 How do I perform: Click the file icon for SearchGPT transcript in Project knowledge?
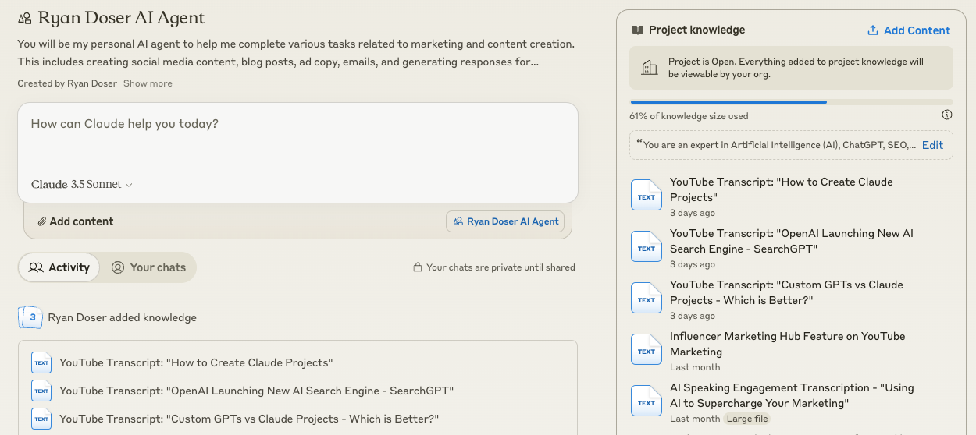coord(647,247)
